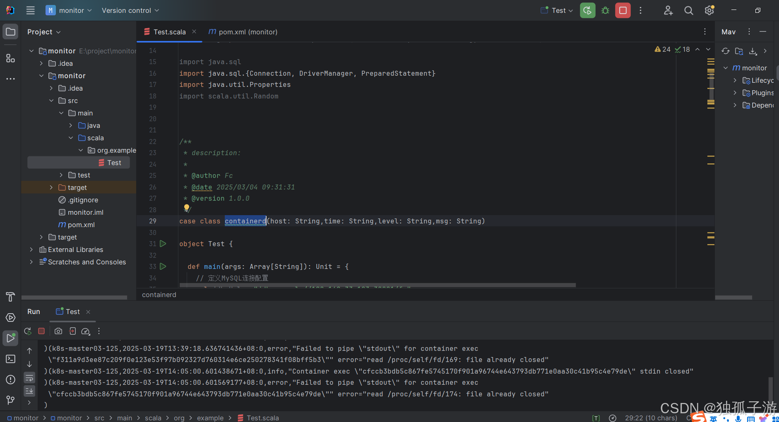
Task: Expand the java folder
Action: click(x=71, y=125)
